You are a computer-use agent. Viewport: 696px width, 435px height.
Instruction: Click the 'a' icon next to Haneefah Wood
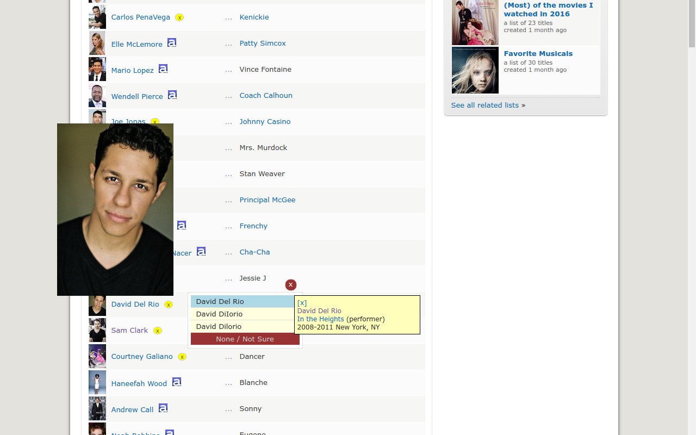177,382
